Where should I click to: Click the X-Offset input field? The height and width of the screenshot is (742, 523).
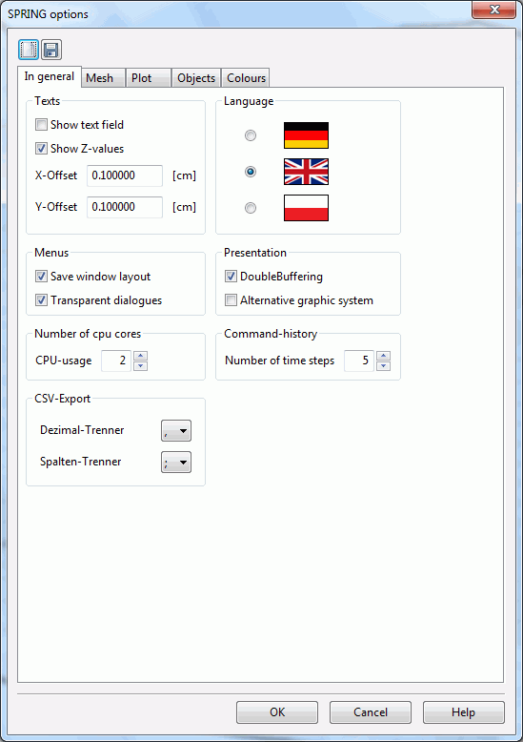click(x=125, y=175)
